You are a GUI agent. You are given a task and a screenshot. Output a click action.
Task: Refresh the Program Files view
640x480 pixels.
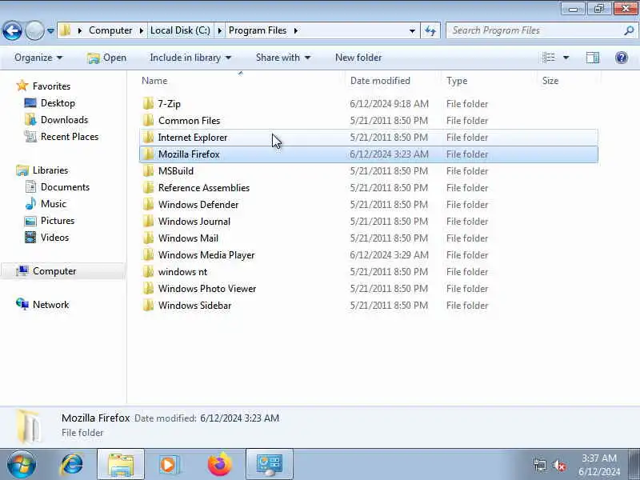pyautogui.click(x=430, y=30)
